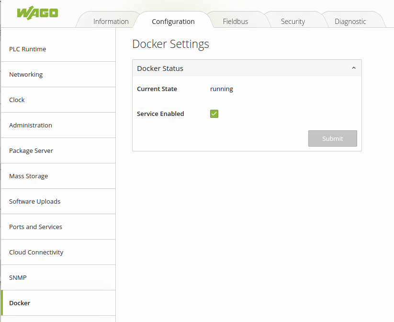Image resolution: width=394 pixels, height=322 pixels.
Task: Go to the Security tab
Action: (x=293, y=22)
